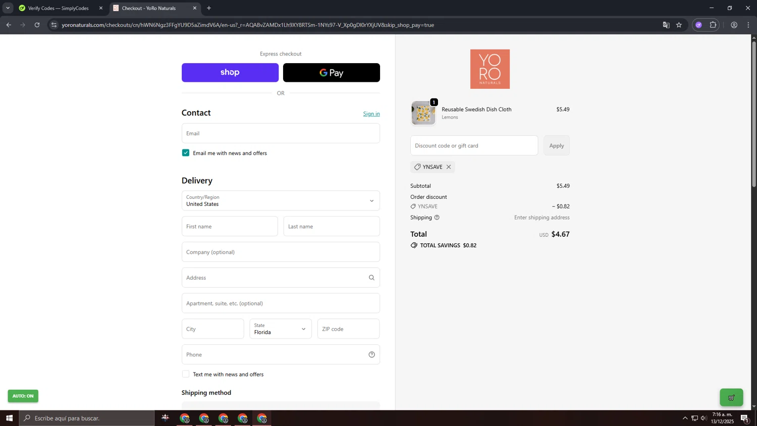Screen dimensions: 757x426
Task: Check Text me with news and offers
Action: pyautogui.click(x=186, y=375)
